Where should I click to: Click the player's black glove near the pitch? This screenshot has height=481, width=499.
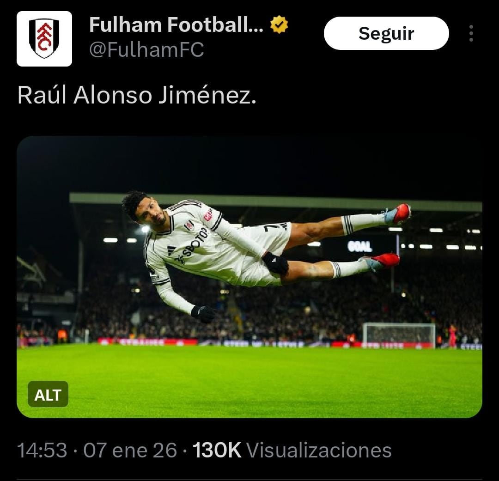pyautogui.click(x=203, y=314)
